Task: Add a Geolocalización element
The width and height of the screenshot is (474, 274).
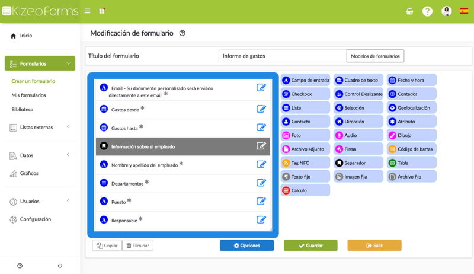Action: point(412,108)
